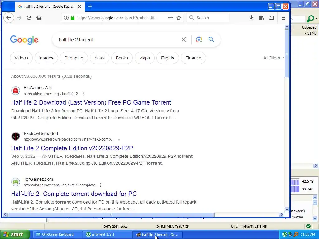This screenshot has width=319, height=239.
Task: Open the Windows start button
Action: pos(15,235)
